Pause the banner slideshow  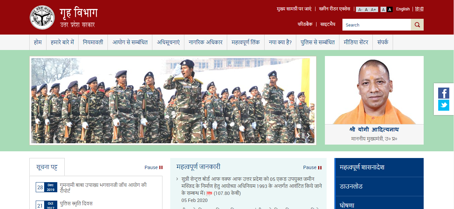point(303,136)
